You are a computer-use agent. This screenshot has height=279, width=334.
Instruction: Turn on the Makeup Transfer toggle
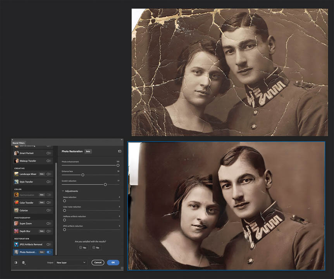[49, 161]
